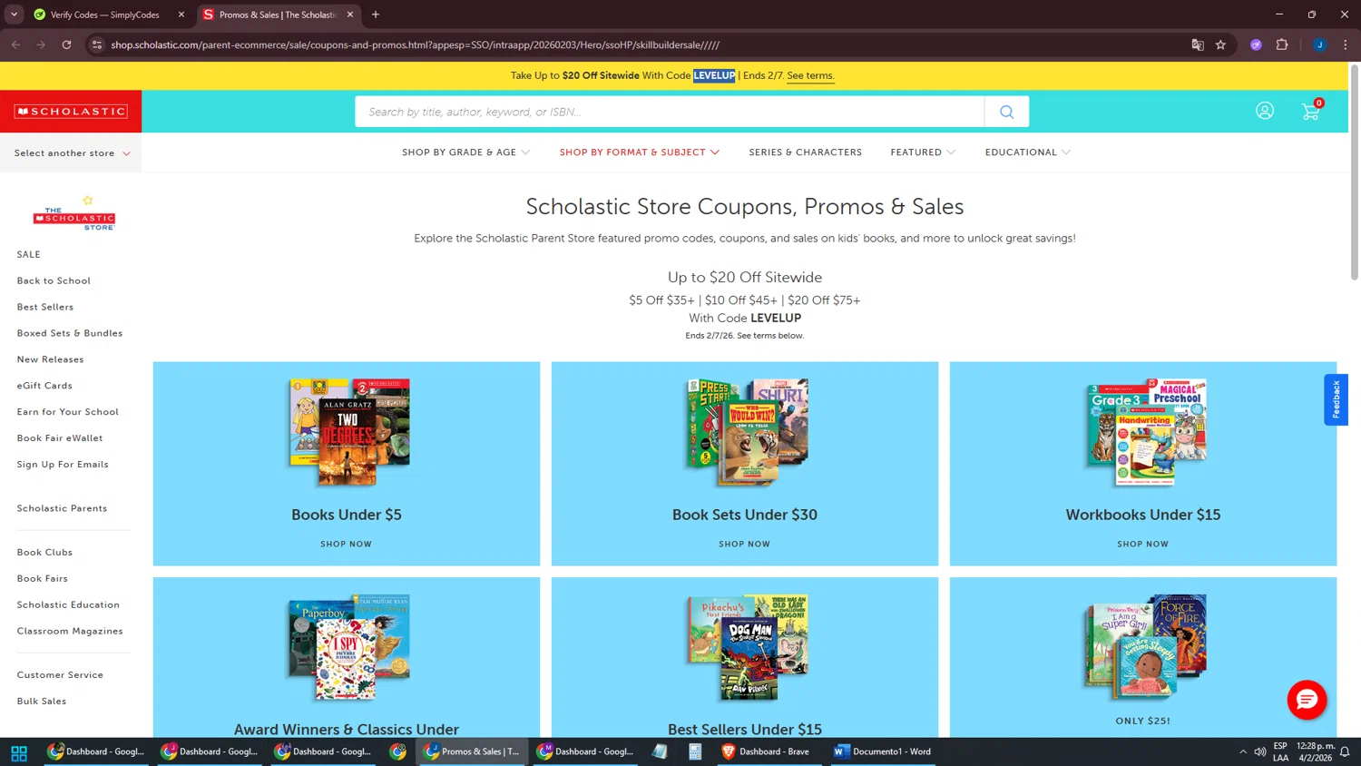Open Sign Up For Emails link
Image resolution: width=1361 pixels, height=766 pixels.
63,465
